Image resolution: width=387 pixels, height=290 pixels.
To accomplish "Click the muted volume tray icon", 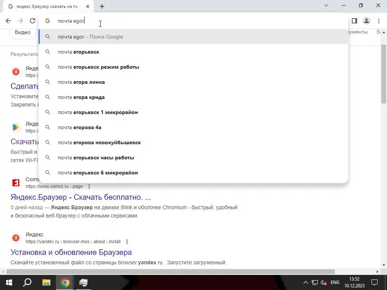I will coord(324,282).
